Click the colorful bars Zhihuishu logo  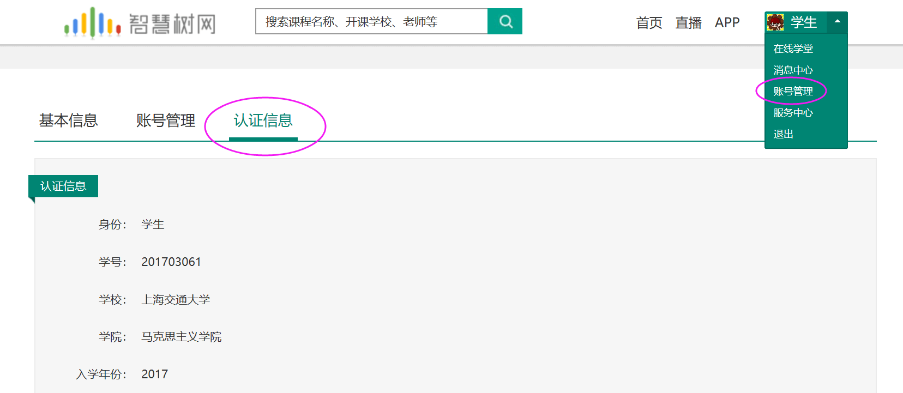tap(93, 23)
